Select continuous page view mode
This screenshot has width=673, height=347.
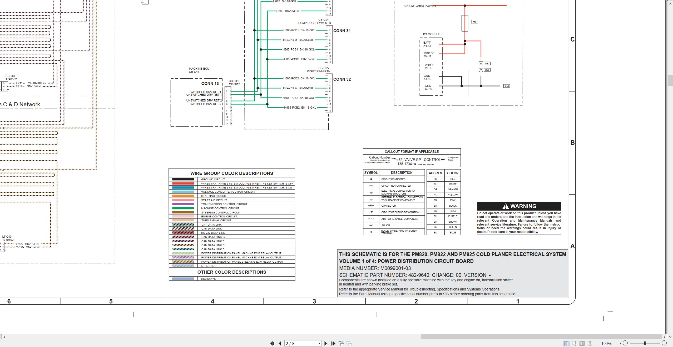pos(574,343)
